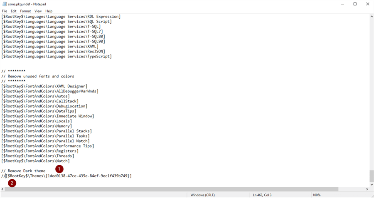Maximize the Notepad window
Screen dimensions: 374x198
tap(355, 4)
